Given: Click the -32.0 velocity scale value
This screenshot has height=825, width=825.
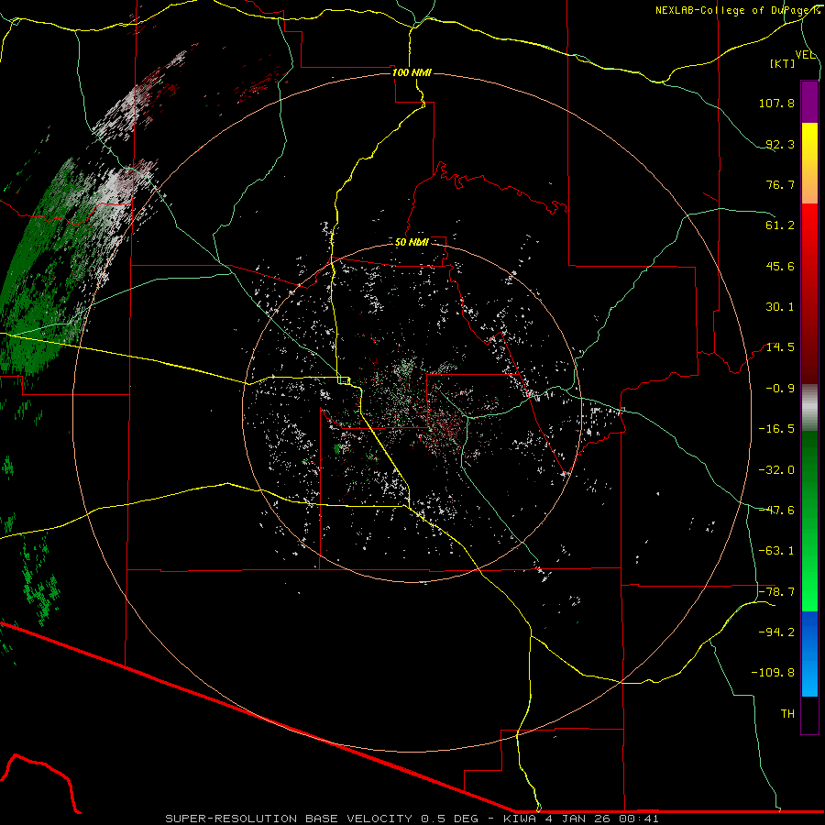Looking at the screenshot, I should (776, 470).
